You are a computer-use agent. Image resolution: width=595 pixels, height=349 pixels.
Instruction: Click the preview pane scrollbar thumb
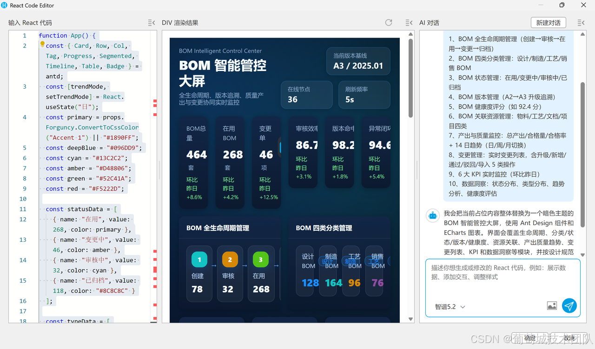pos(410,78)
